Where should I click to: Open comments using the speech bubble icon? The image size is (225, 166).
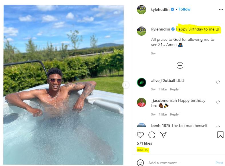tap(152, 135)
